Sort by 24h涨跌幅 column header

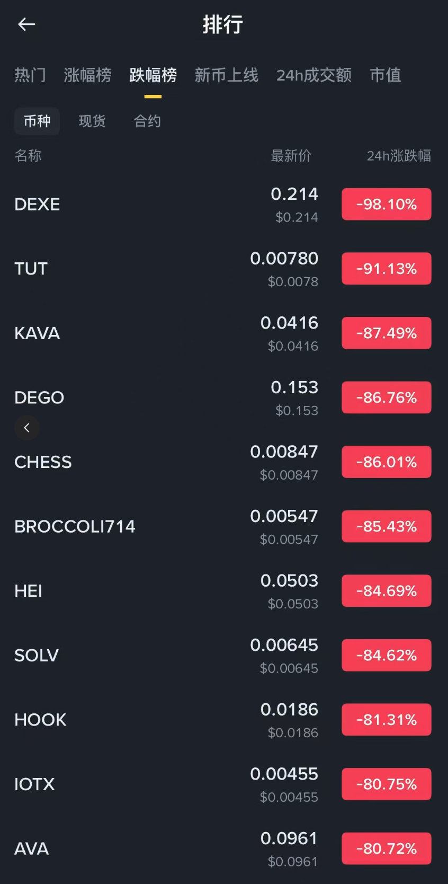tap(398, 156)
